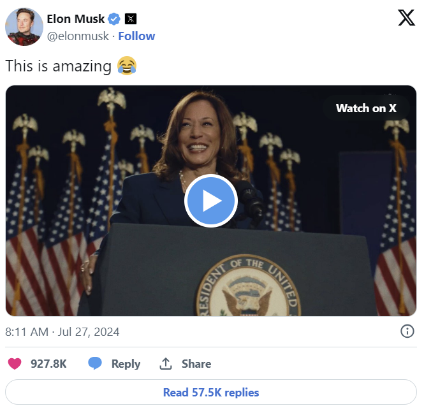This screenshot has width=424, height=406.
Task: Open the info icon near timestamp
Action: (407, 331)
